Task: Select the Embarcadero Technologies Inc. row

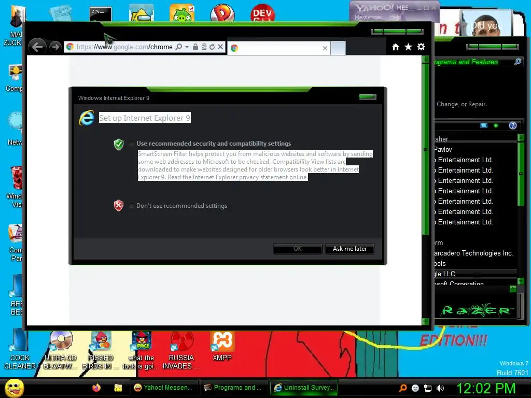Action: click(476, 253)
